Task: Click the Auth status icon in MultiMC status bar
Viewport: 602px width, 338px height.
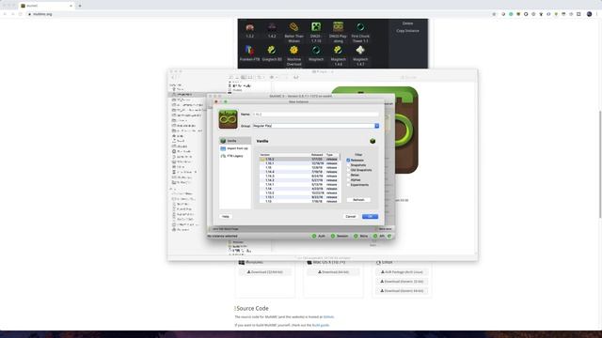Action: 314,236
